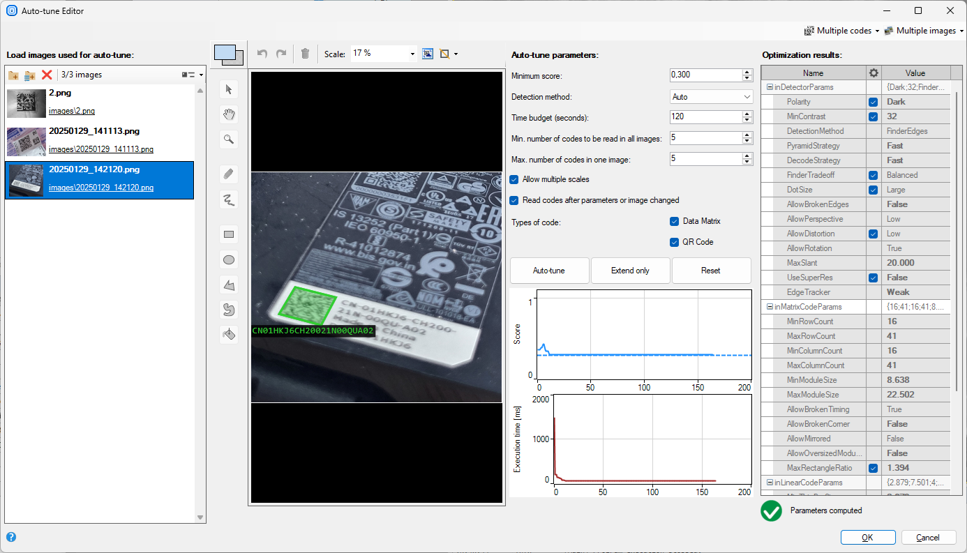
Task: Disable the QR Code type checkbox
Action: click(674, 242)
